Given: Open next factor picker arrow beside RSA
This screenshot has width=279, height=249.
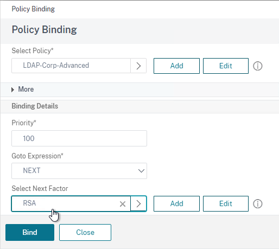Looking at the screenshot, I should pyautogui.click(x=138, y=203).
